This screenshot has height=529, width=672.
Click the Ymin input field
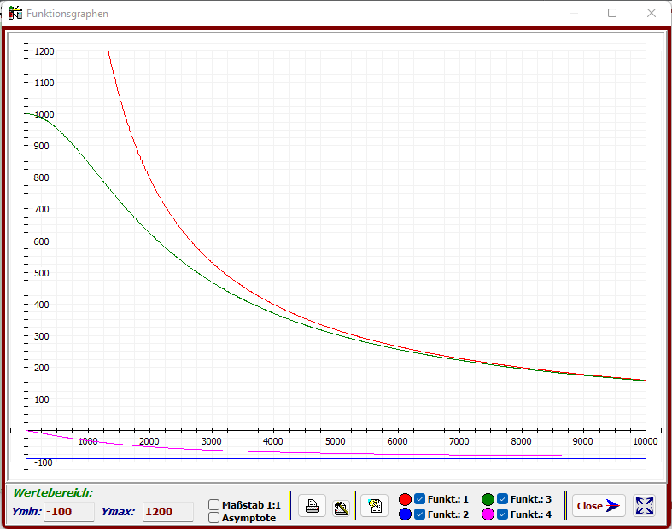click(x=68, y=512)
